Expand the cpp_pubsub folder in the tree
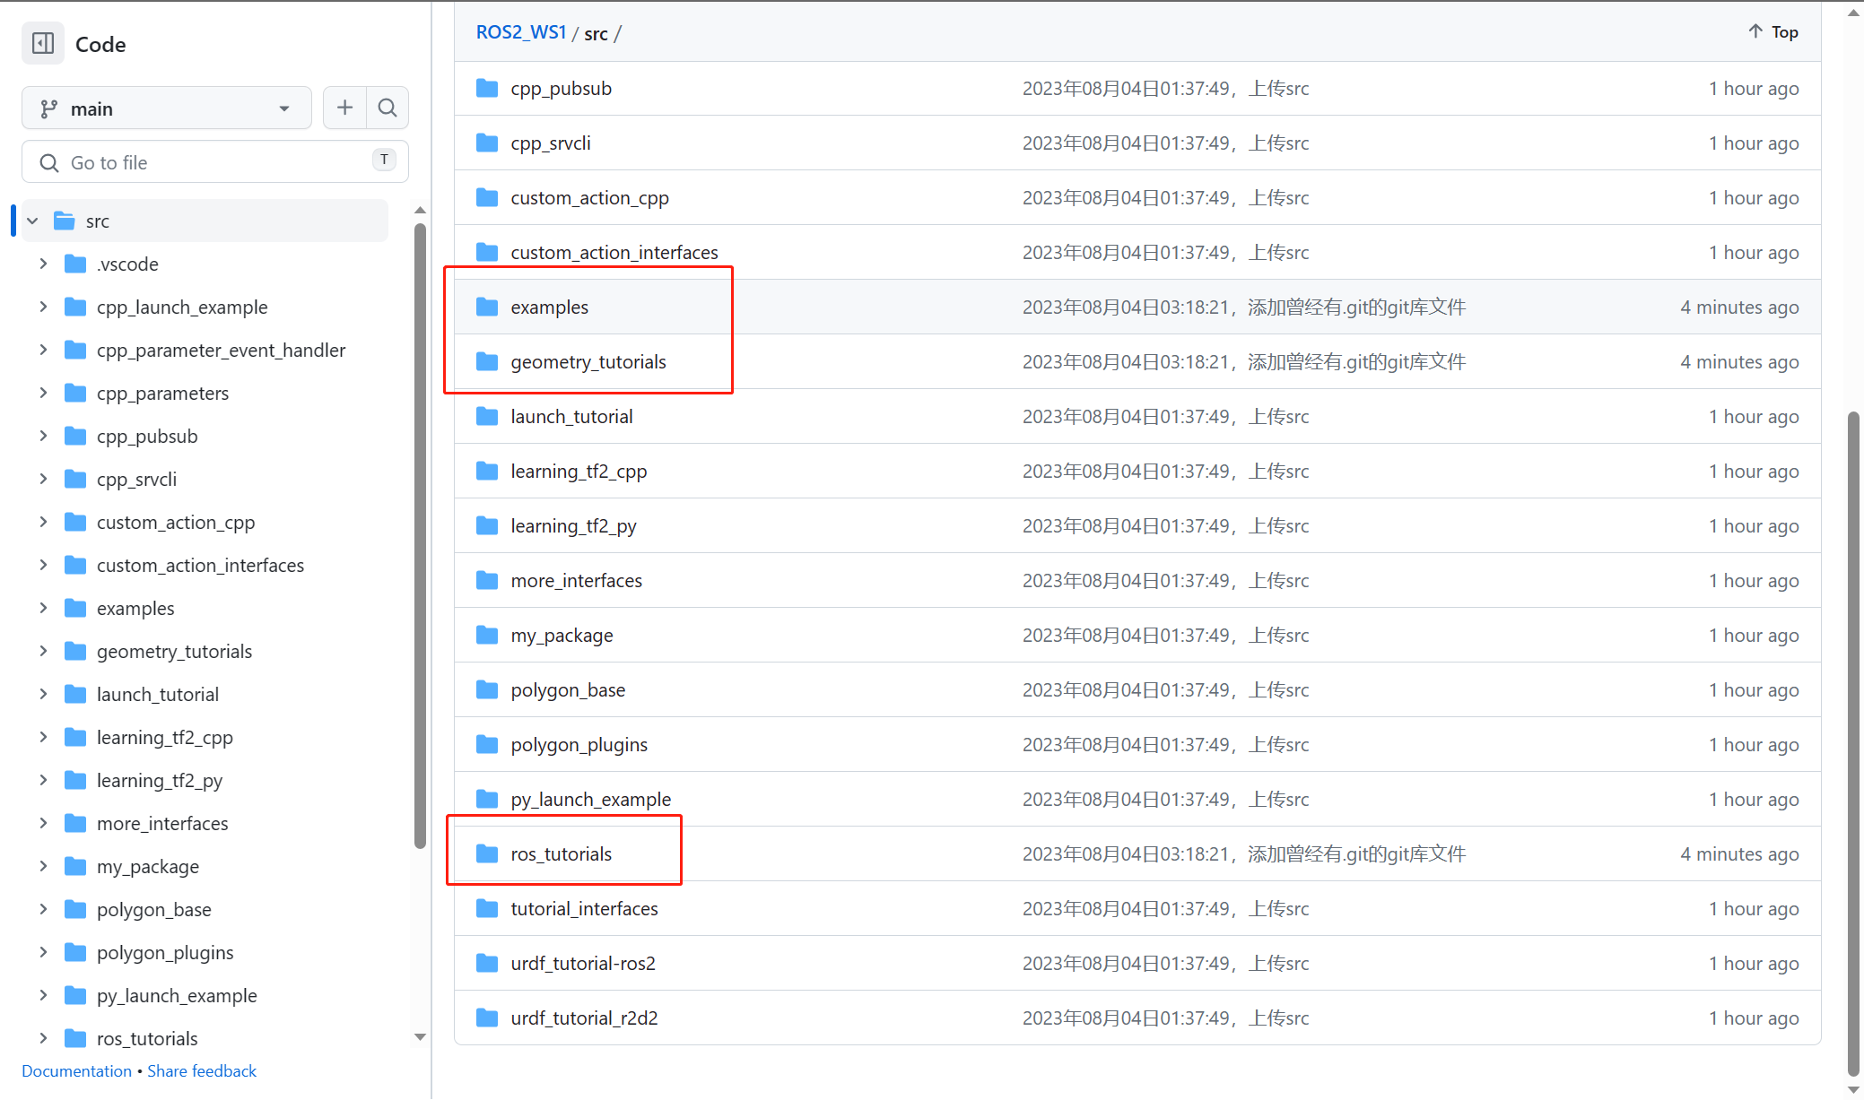 click(x=43, y=436)
